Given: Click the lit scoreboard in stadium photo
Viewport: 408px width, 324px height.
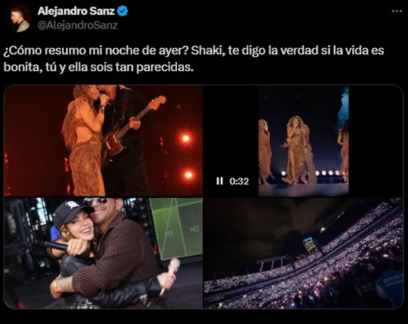Looking at the screenshot, I should point(309,245).
